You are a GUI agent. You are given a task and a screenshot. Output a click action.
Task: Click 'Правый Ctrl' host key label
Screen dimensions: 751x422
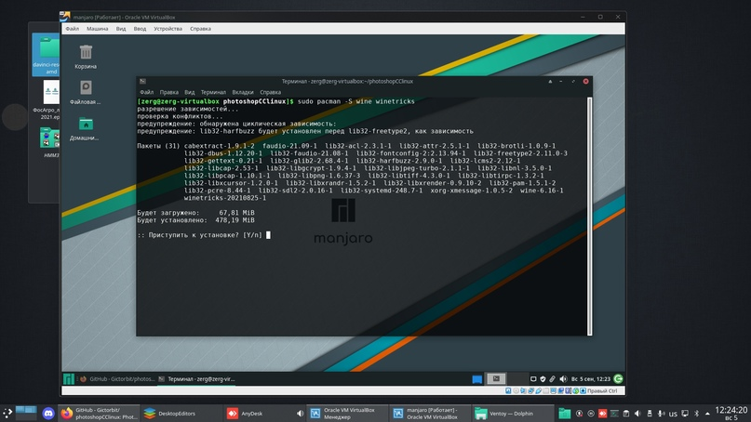pos(602,391)
